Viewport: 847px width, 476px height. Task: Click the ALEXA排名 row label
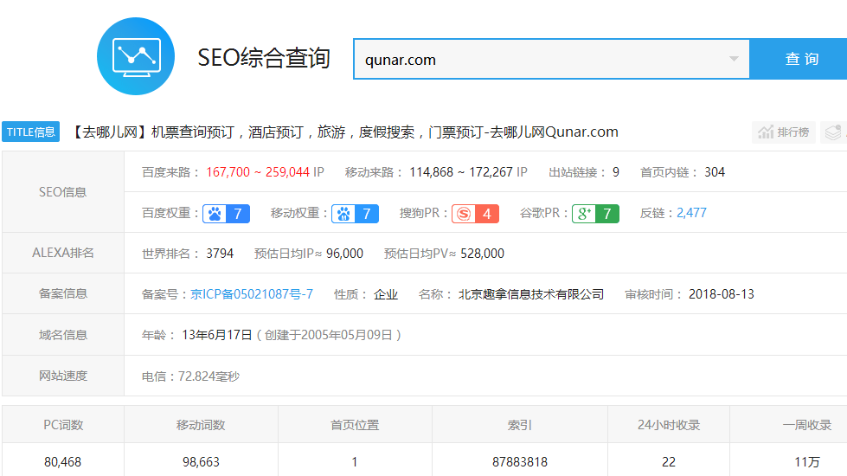(62, 253)
